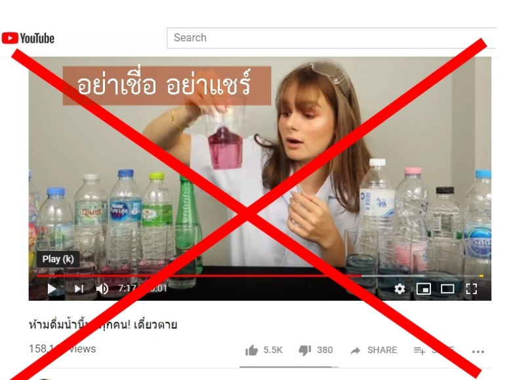Save the video to playlist
Screen dimensions: 511x380
419,351
